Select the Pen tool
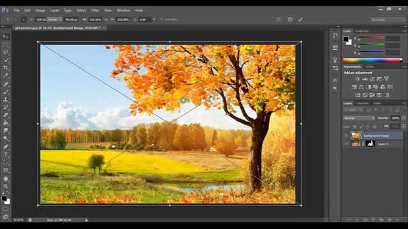Viewport: 408px width, 229px height. tap(6, 147)
